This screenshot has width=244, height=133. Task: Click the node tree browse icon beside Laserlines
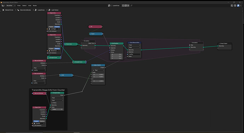110,6
